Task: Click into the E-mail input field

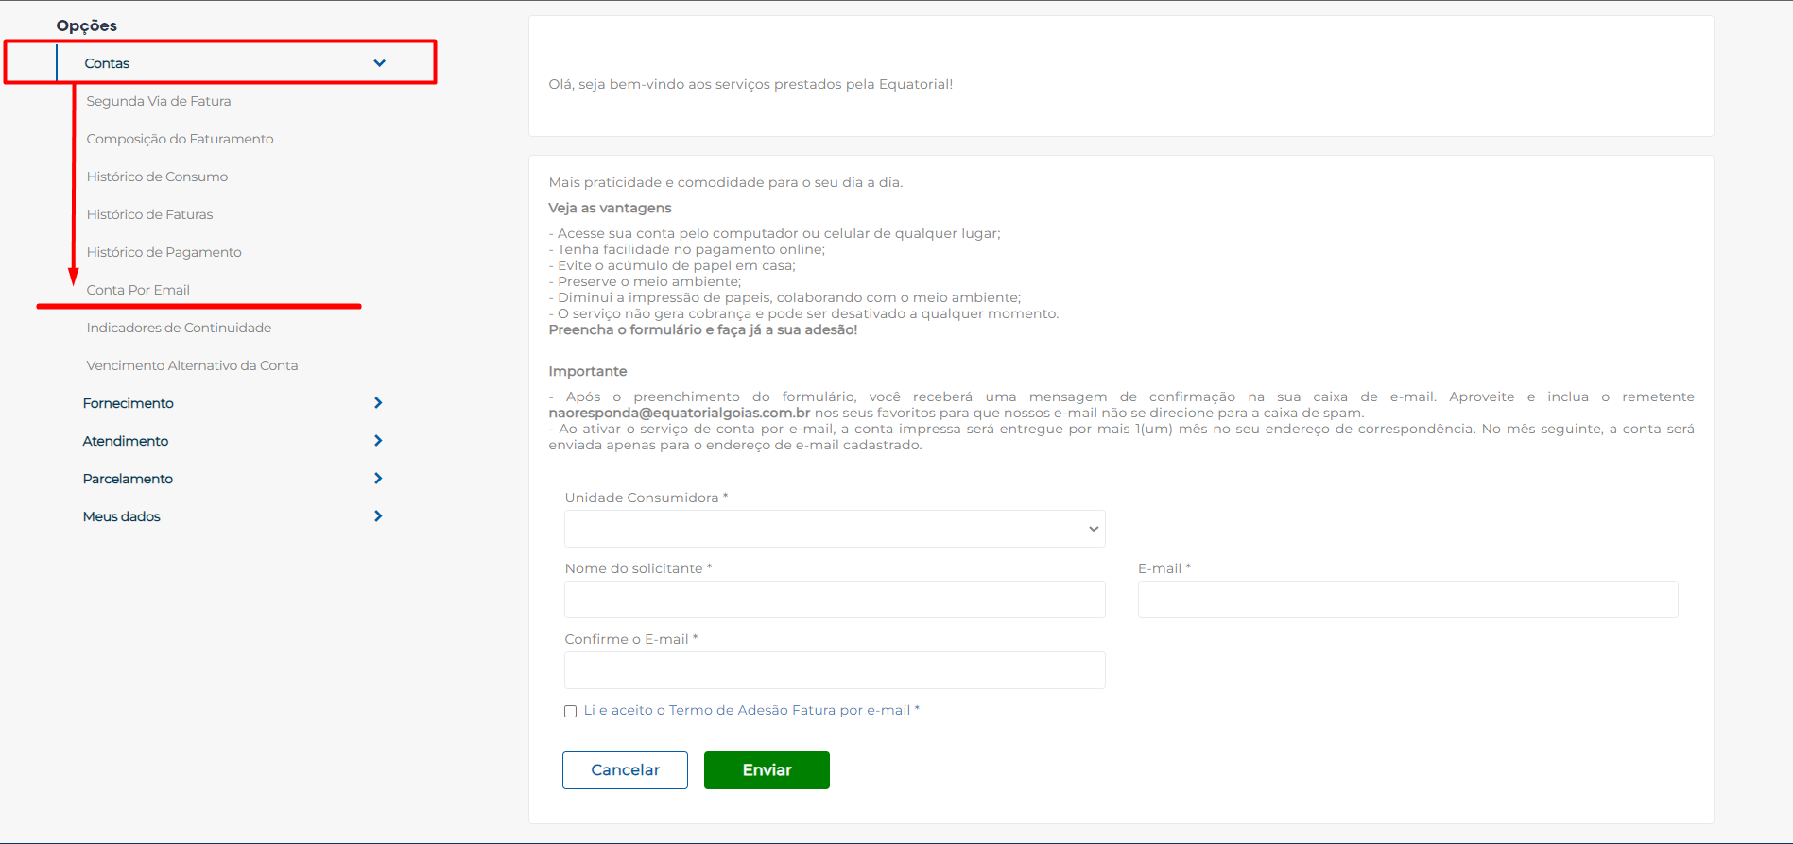Action: [x=1407, y=599]
